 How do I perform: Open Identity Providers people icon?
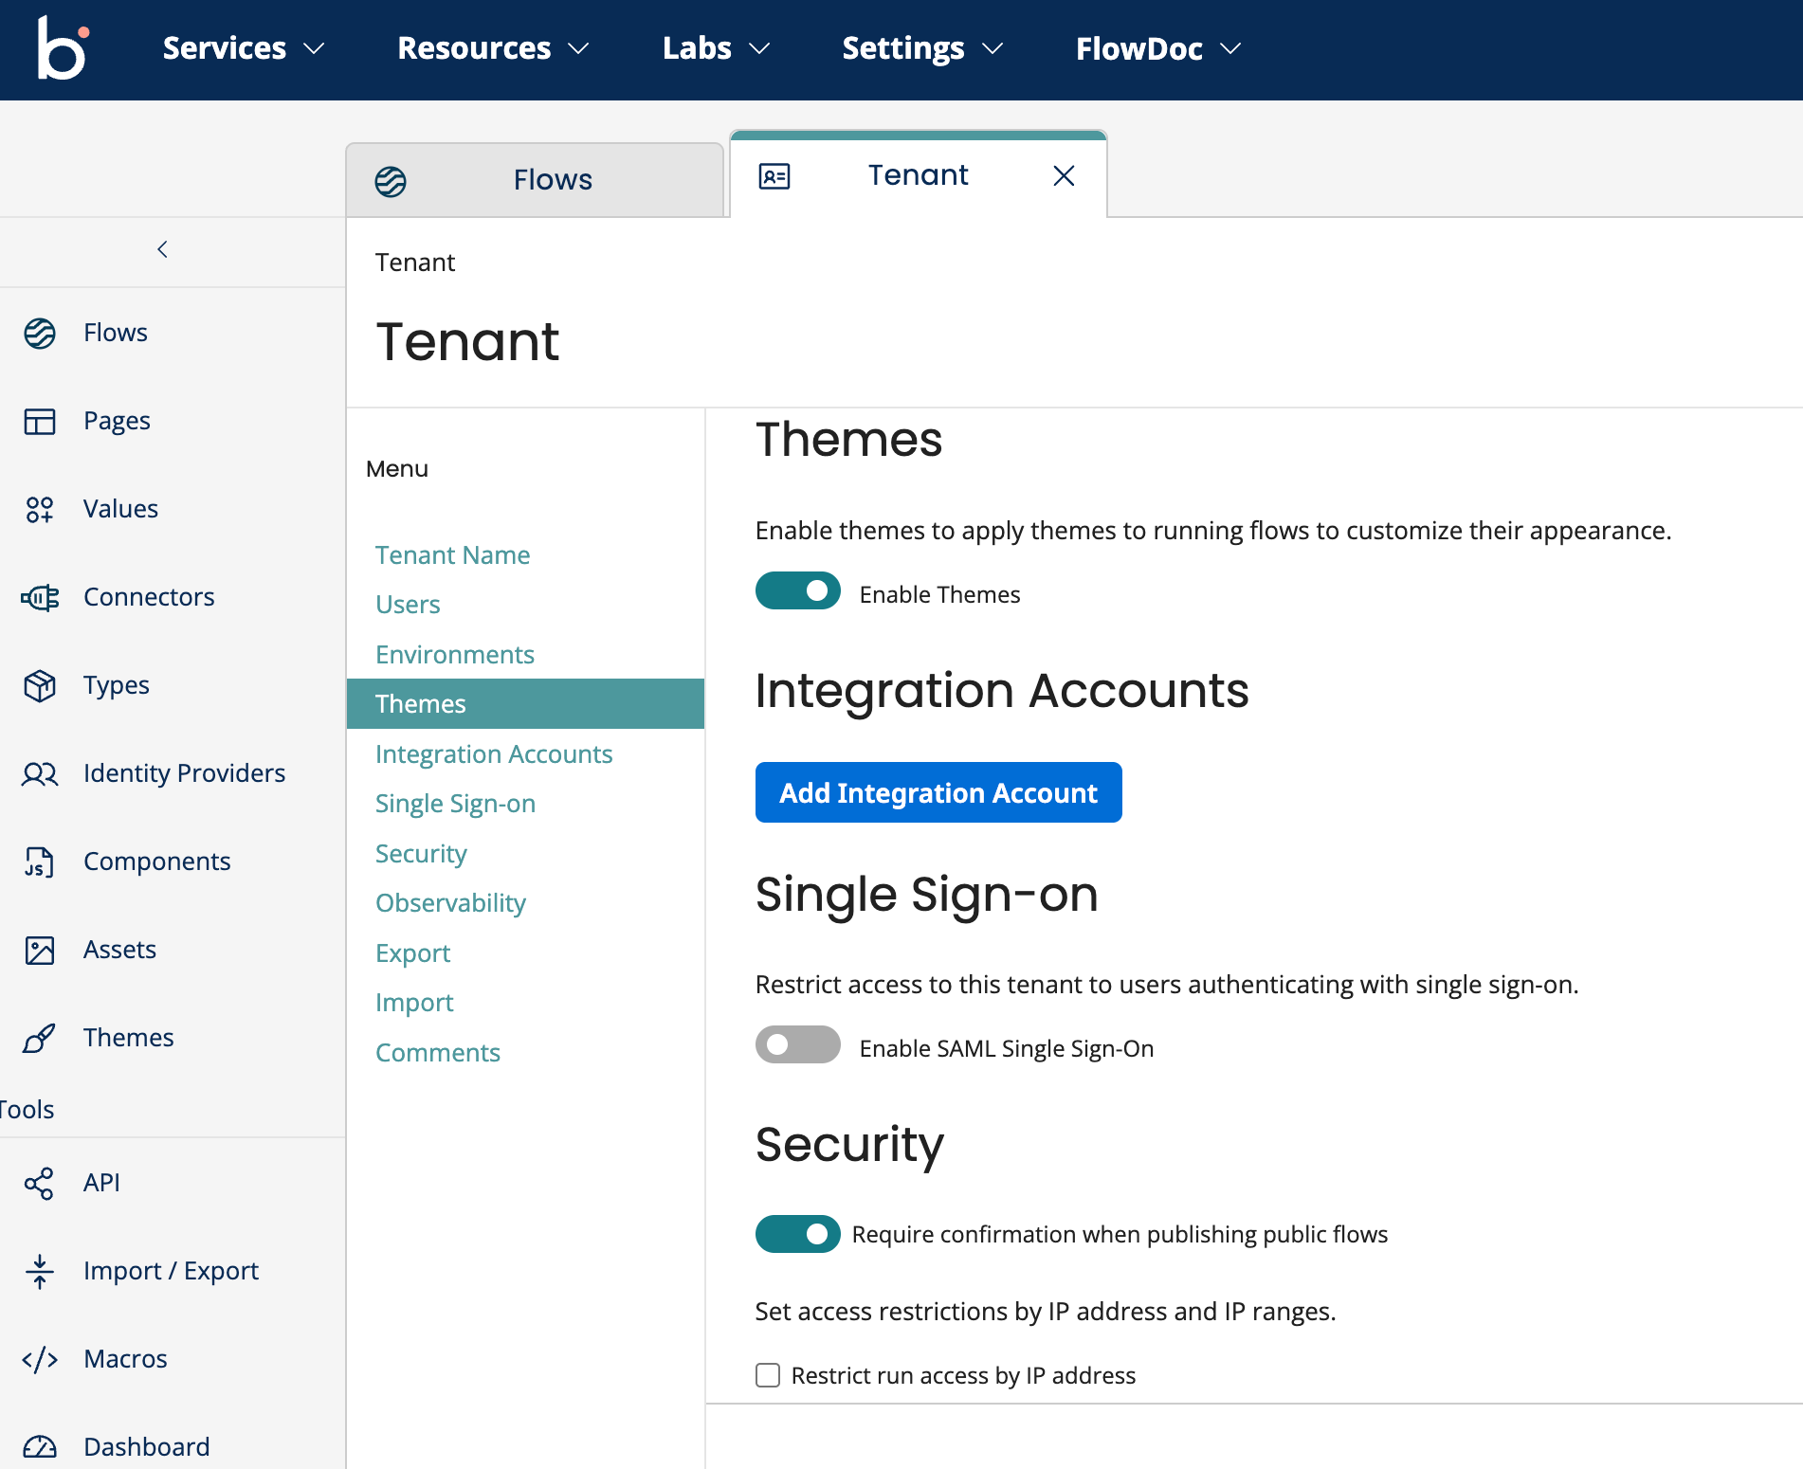[x=40, y=773]
